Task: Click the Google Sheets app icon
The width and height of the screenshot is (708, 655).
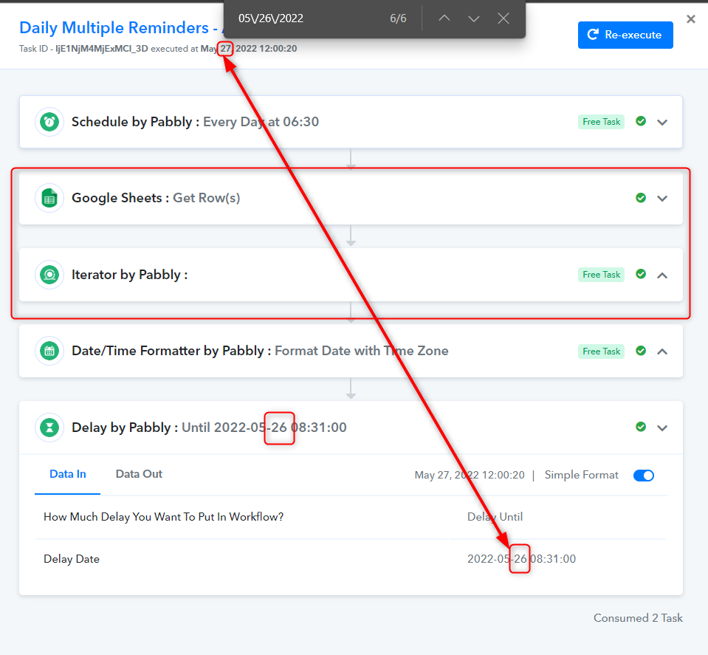Action: coord(49,198)
